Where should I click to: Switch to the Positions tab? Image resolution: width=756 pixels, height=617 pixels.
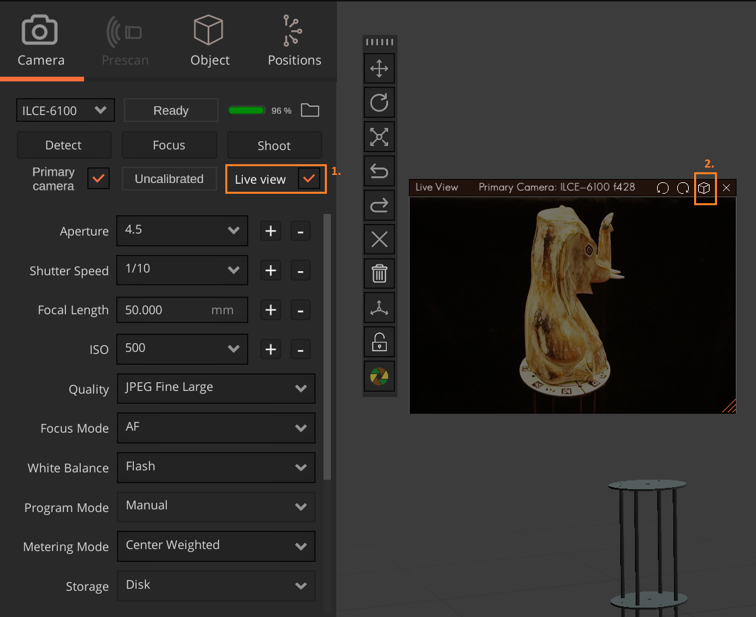click(x=294, y=40)
